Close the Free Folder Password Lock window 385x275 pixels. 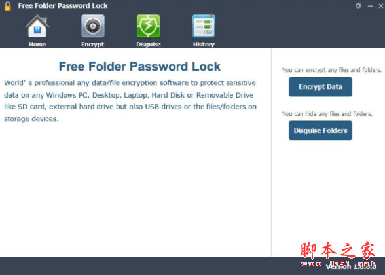[381, 6]
